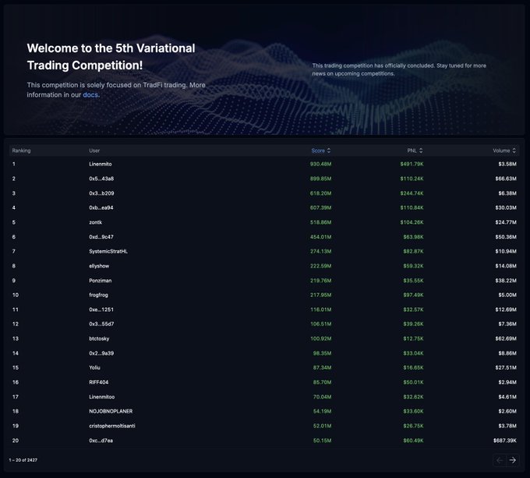
Task: Select user Ponziman
Action: (100, 281)
